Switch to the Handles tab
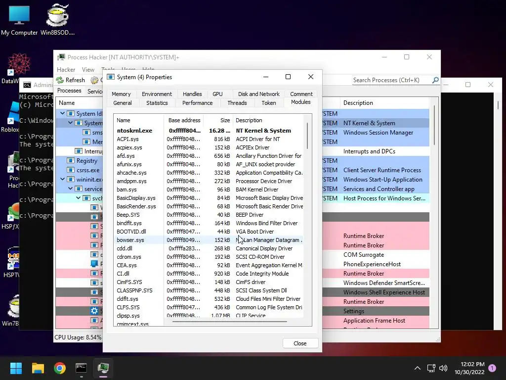This screenshot has height=380, width=506. point(192,94)
